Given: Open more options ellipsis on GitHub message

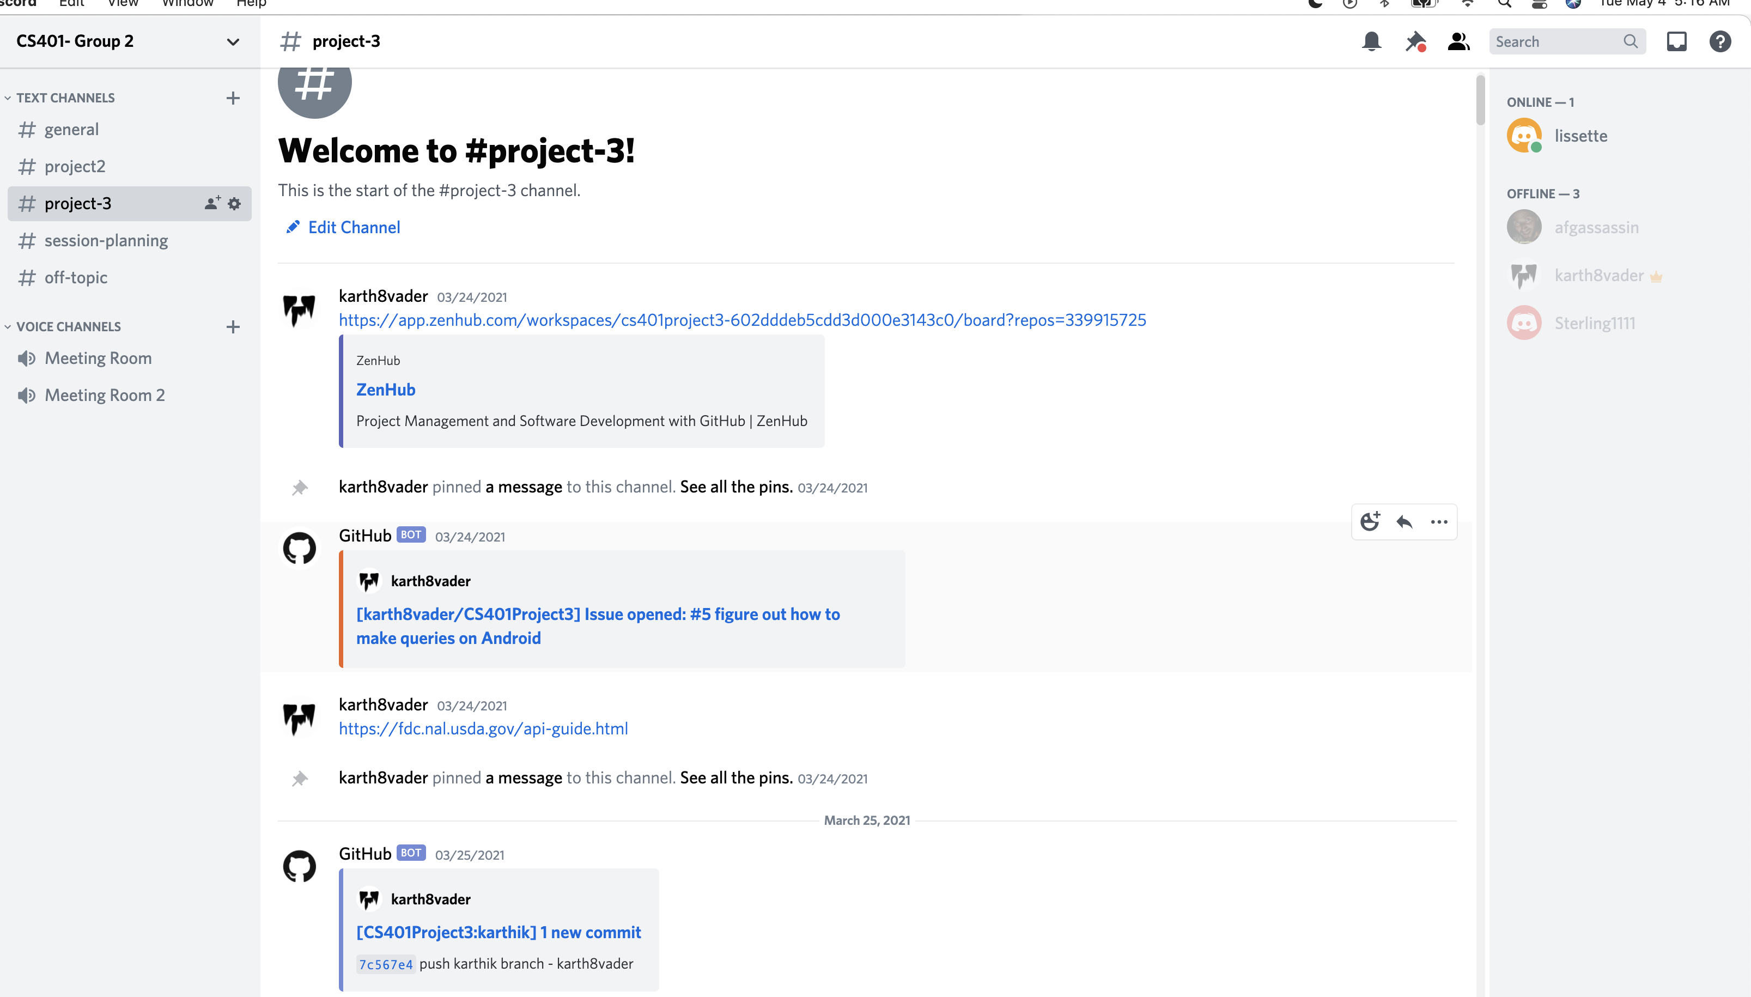Looking at the screenshot, I should click(1439, 522).
